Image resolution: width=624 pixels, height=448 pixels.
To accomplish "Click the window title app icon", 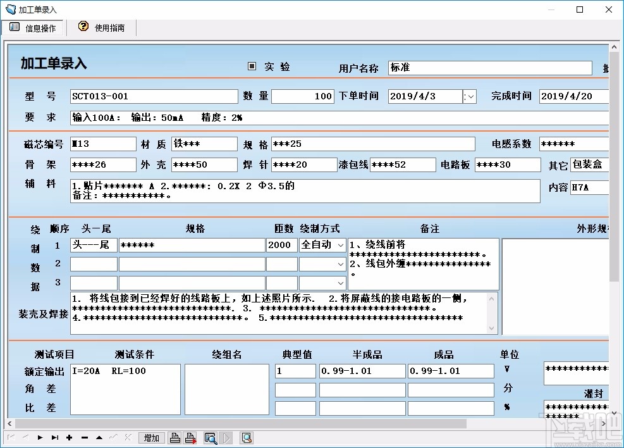I will [x=10, y=9].
